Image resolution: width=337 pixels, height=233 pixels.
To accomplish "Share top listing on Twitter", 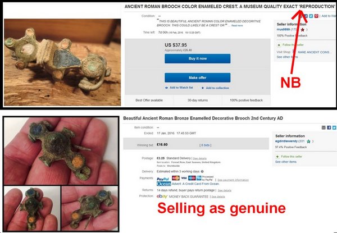I will [311, 16].
